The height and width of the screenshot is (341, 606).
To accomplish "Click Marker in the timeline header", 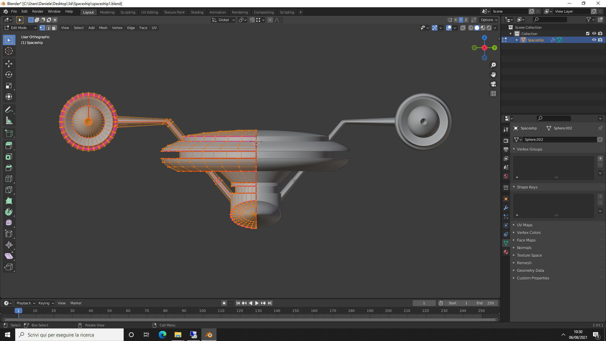I will click(76, 303).
